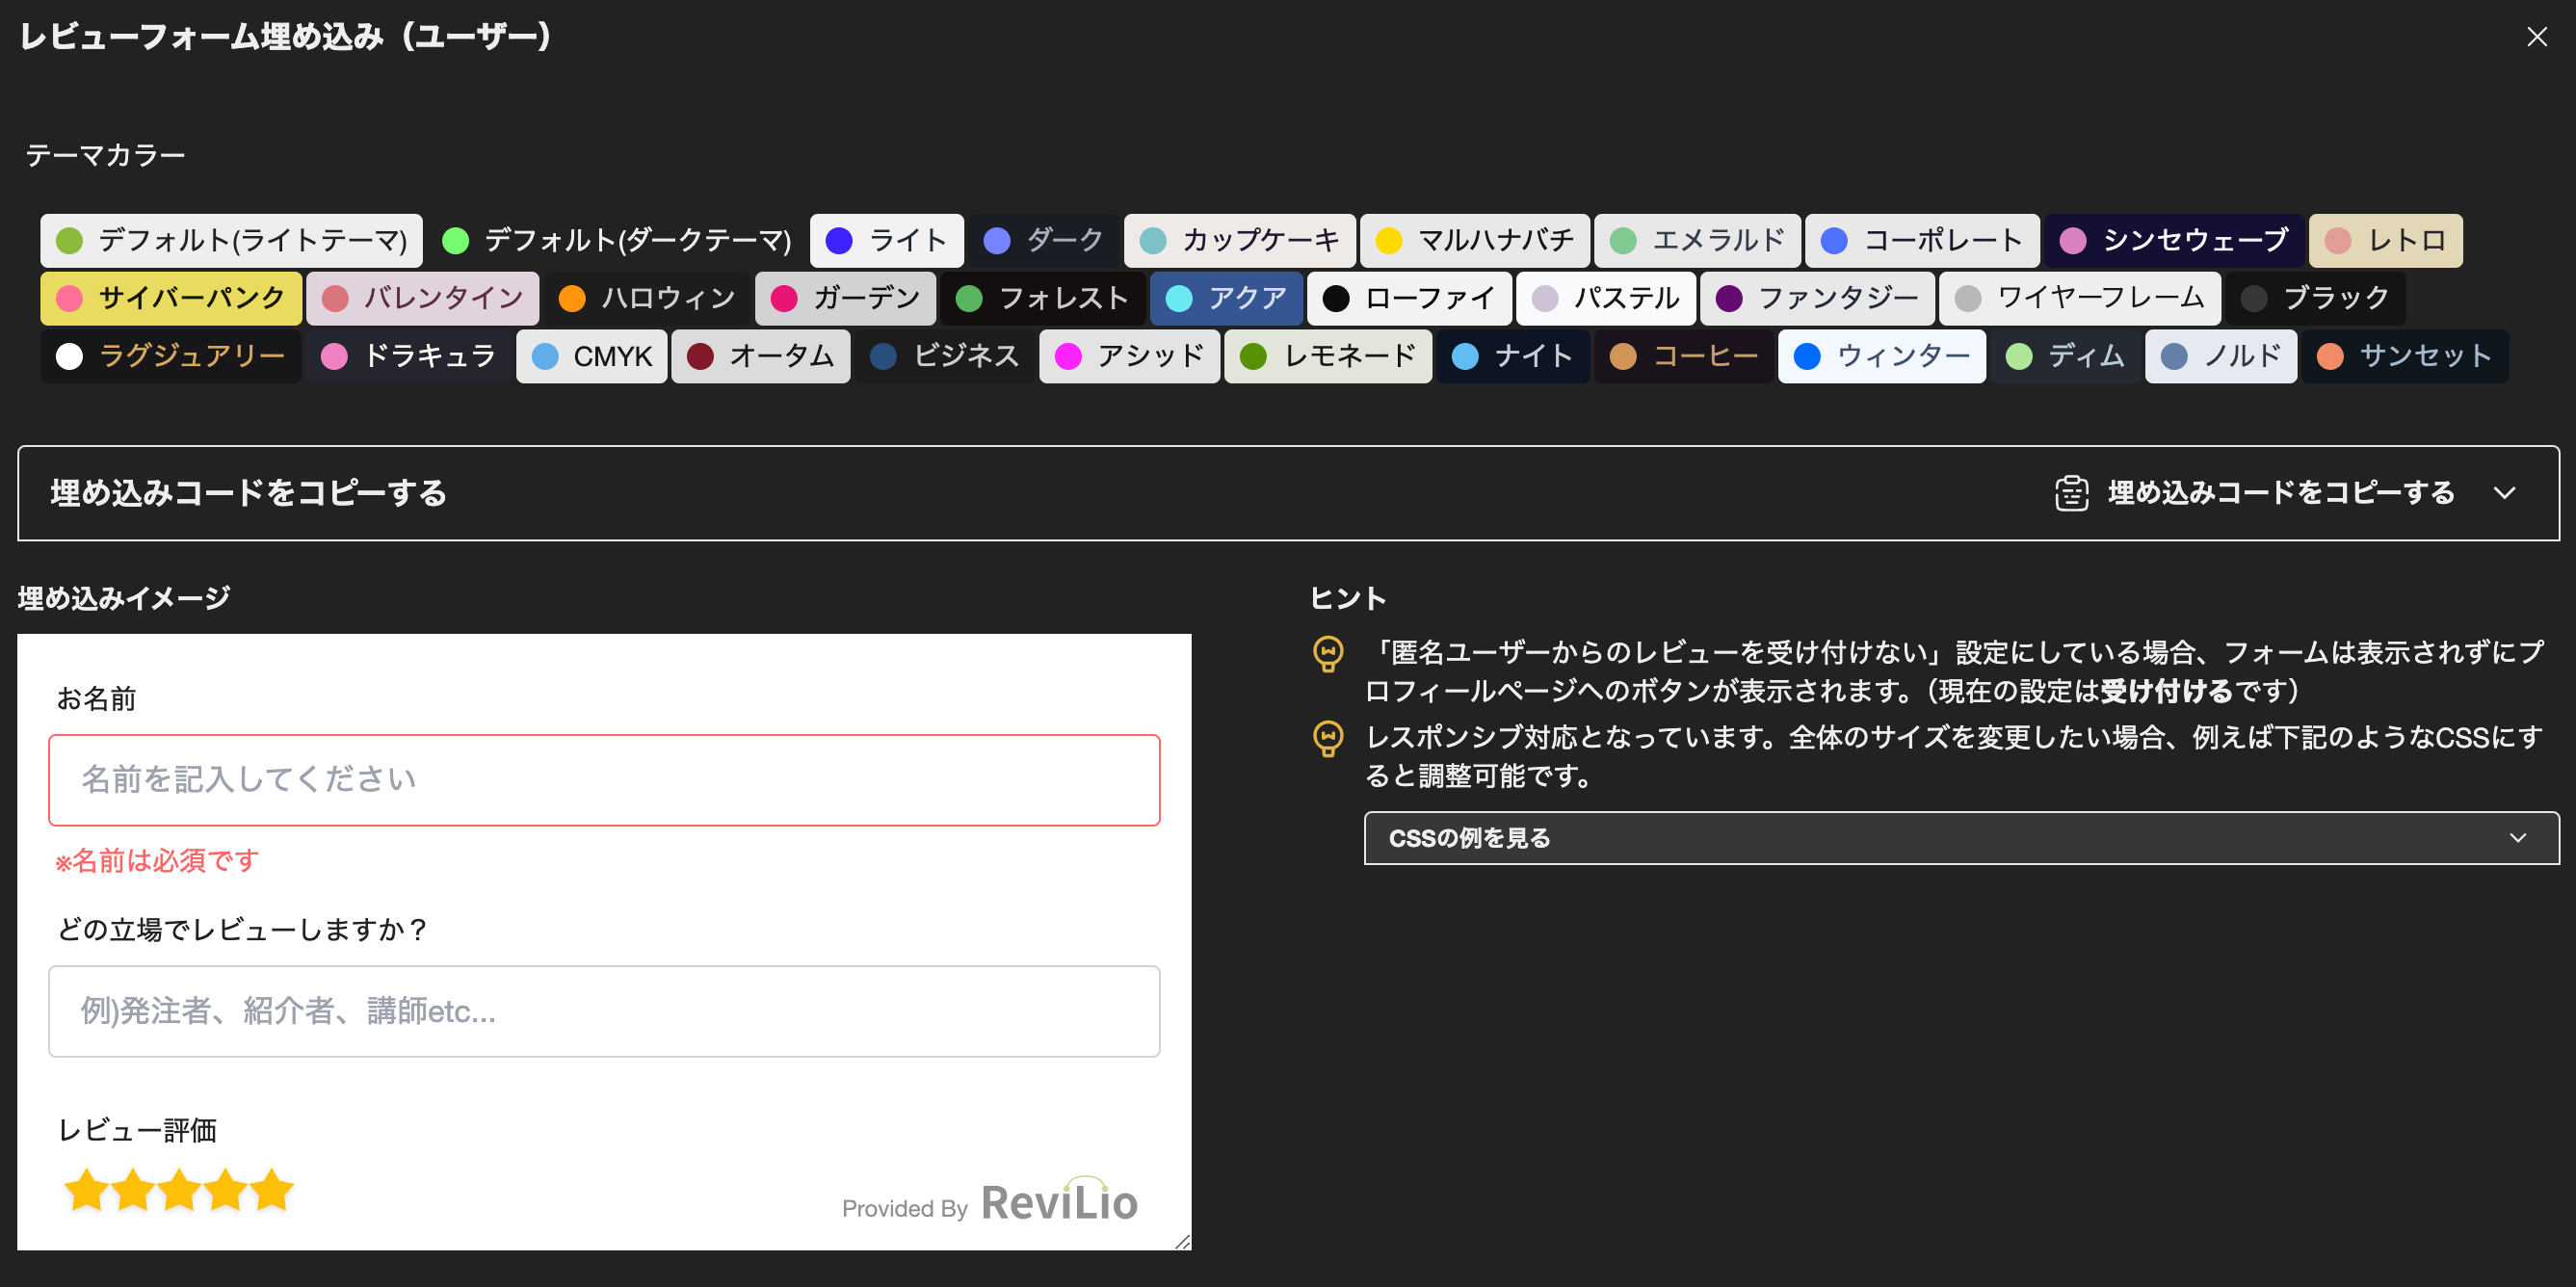The width and height of the screenshot is (2576, 1287).
Task: Choose the サンセット theme
Action: (x=2405, y=356)
